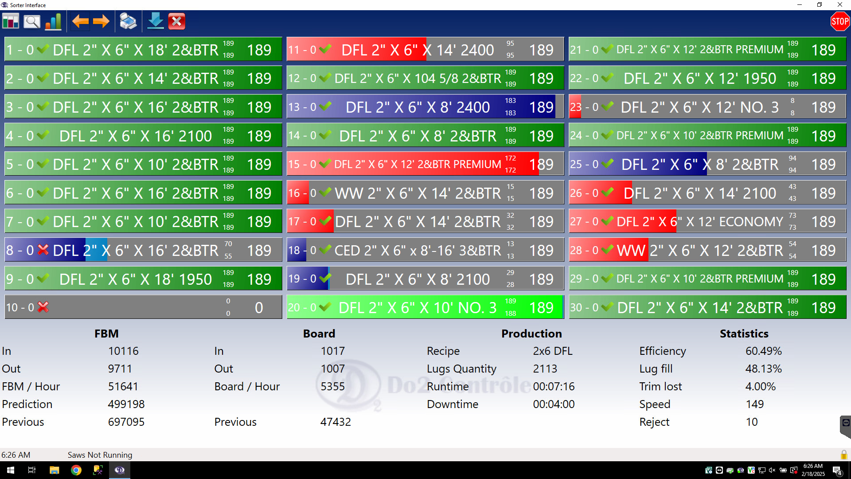Open the bar chart statistics icon

coord(53,21)
